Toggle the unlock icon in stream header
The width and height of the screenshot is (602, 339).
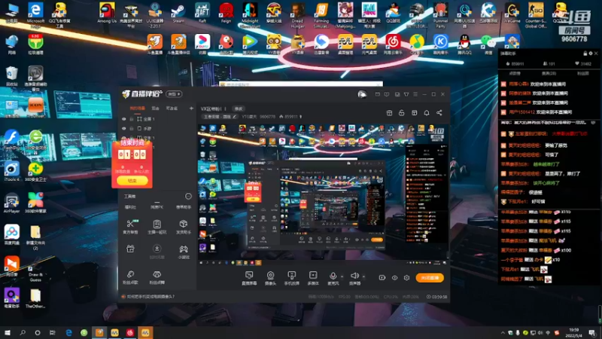click(x=402, y=112)
